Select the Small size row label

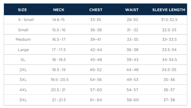pos(23,30)
